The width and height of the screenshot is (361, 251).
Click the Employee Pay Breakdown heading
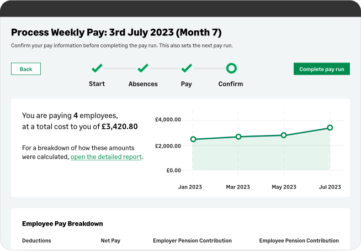tap(62, 223)
